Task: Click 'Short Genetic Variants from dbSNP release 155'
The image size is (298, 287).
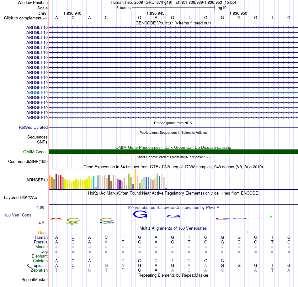Action: pyautogui.click(x=173, y=157)
